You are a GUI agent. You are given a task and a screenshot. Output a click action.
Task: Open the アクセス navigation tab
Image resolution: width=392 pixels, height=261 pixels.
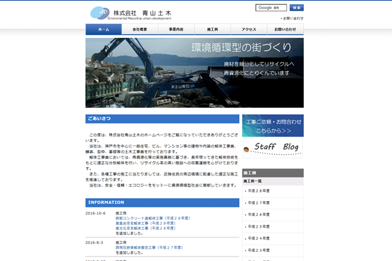click(x=249, y=29)
